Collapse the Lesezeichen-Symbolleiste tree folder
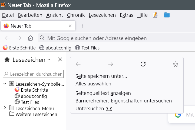The width and height of the screenshot is (195, 130). click(x=5, y=84)
